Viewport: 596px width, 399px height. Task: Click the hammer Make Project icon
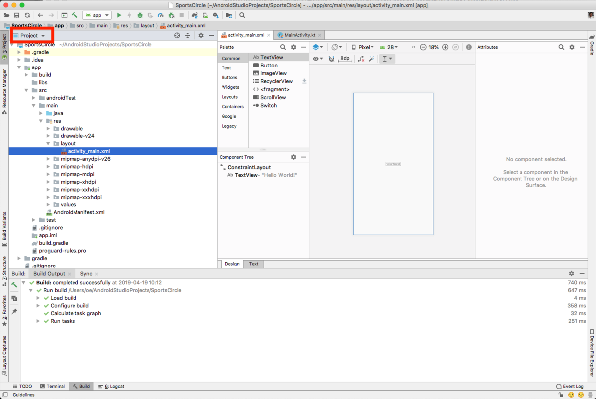tap(74, 15)
